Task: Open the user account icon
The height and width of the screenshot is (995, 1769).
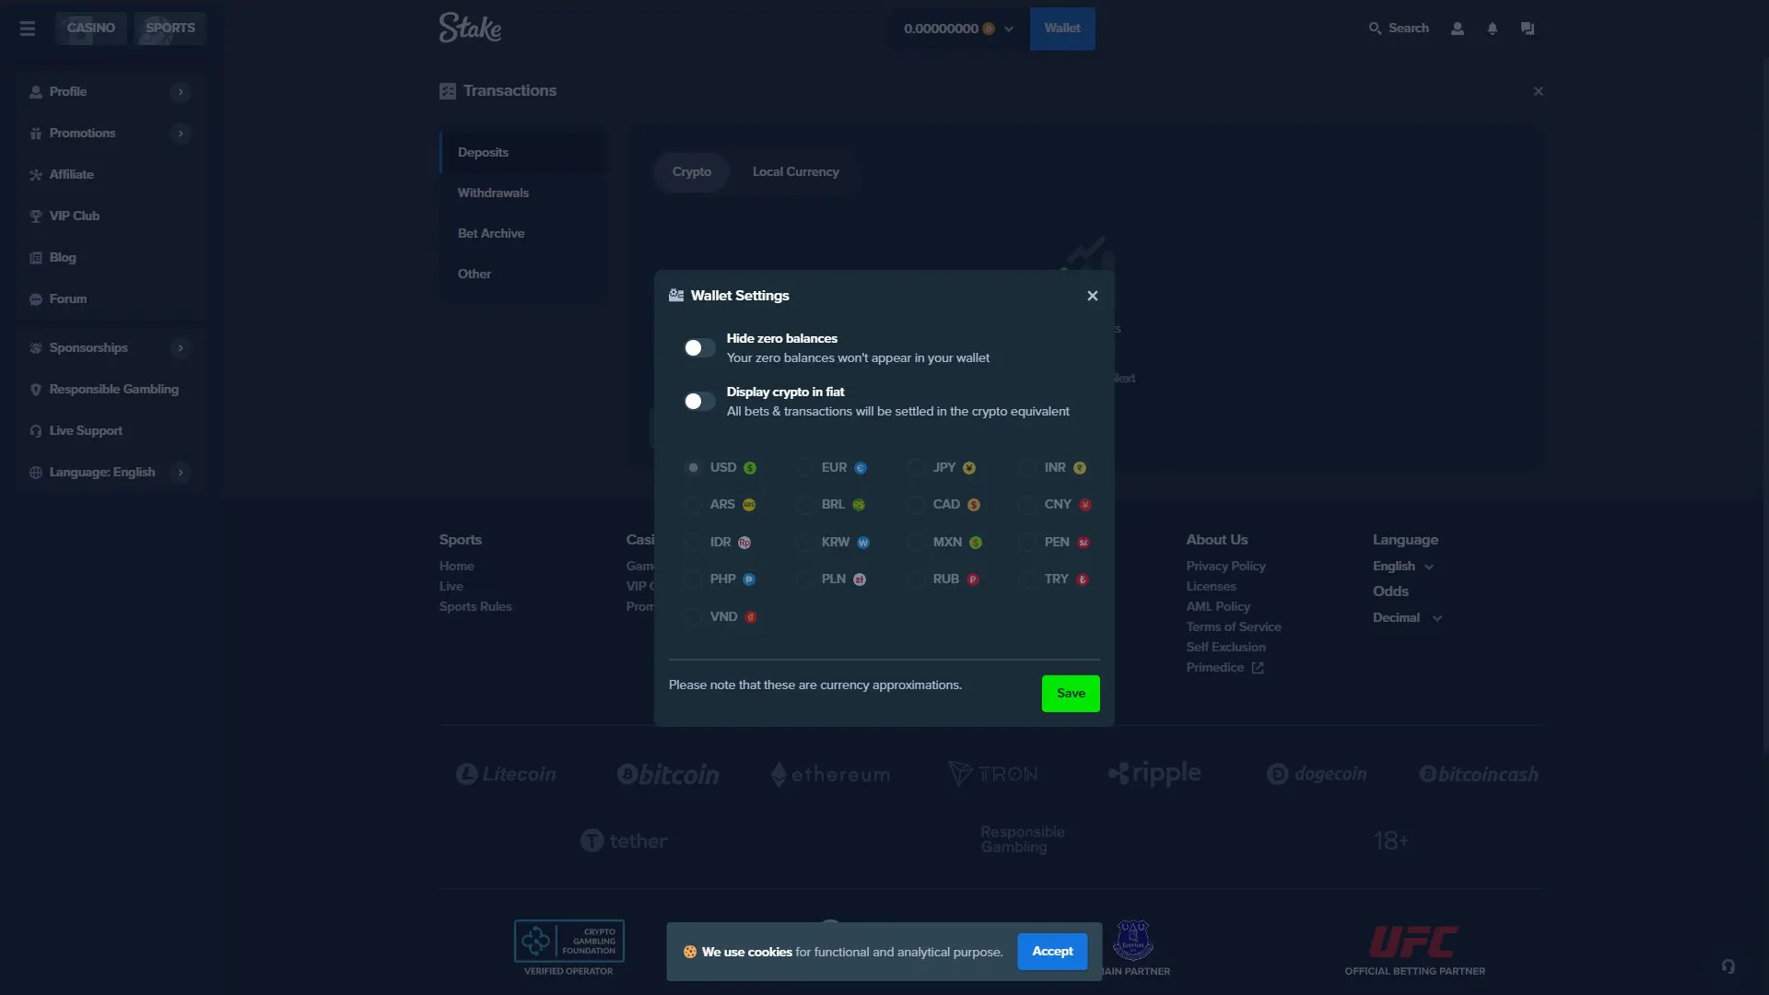Action: click(x=1457, y=29)
